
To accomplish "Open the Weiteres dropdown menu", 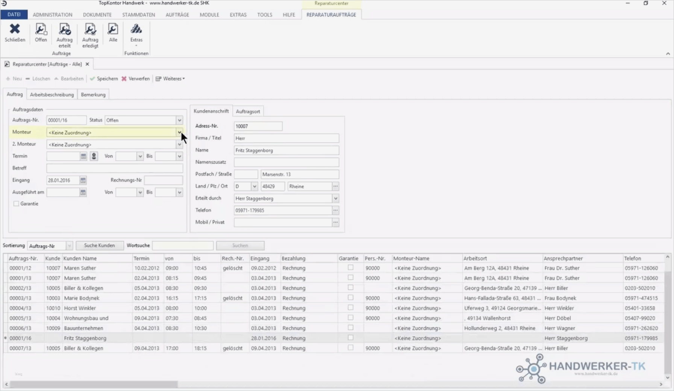I will coord(170,79).
